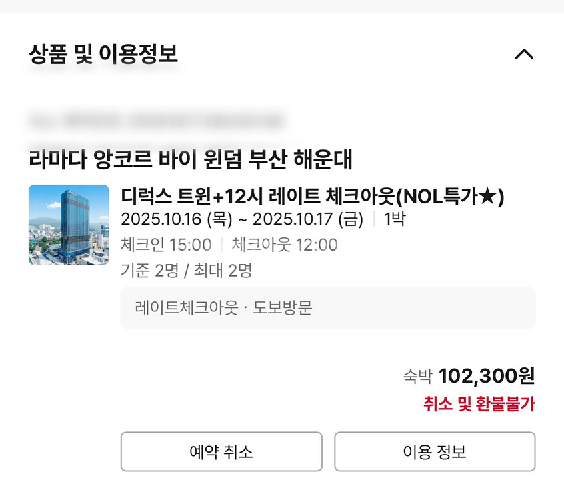Select the 체크아웃 12:00 text
The width and height of the screenshot is (564, 500).
285,245
